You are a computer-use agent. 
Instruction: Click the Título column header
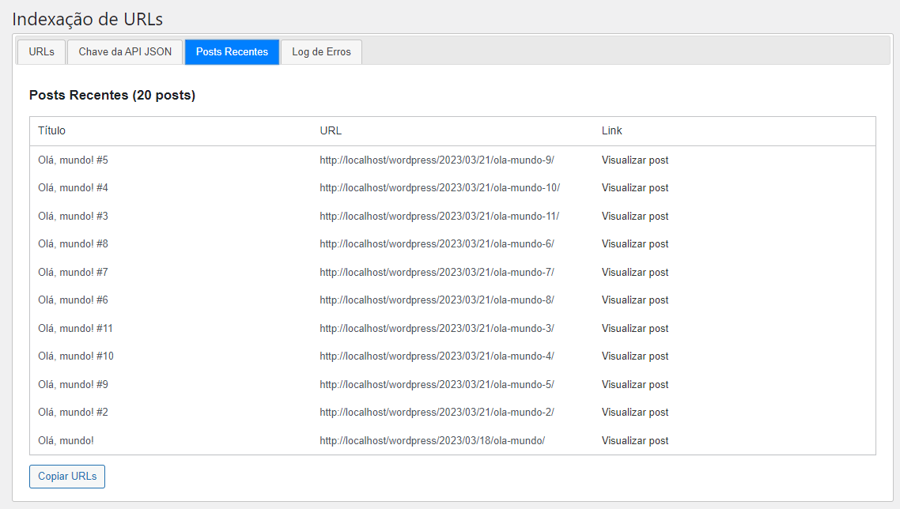click(x=51, y=131)
